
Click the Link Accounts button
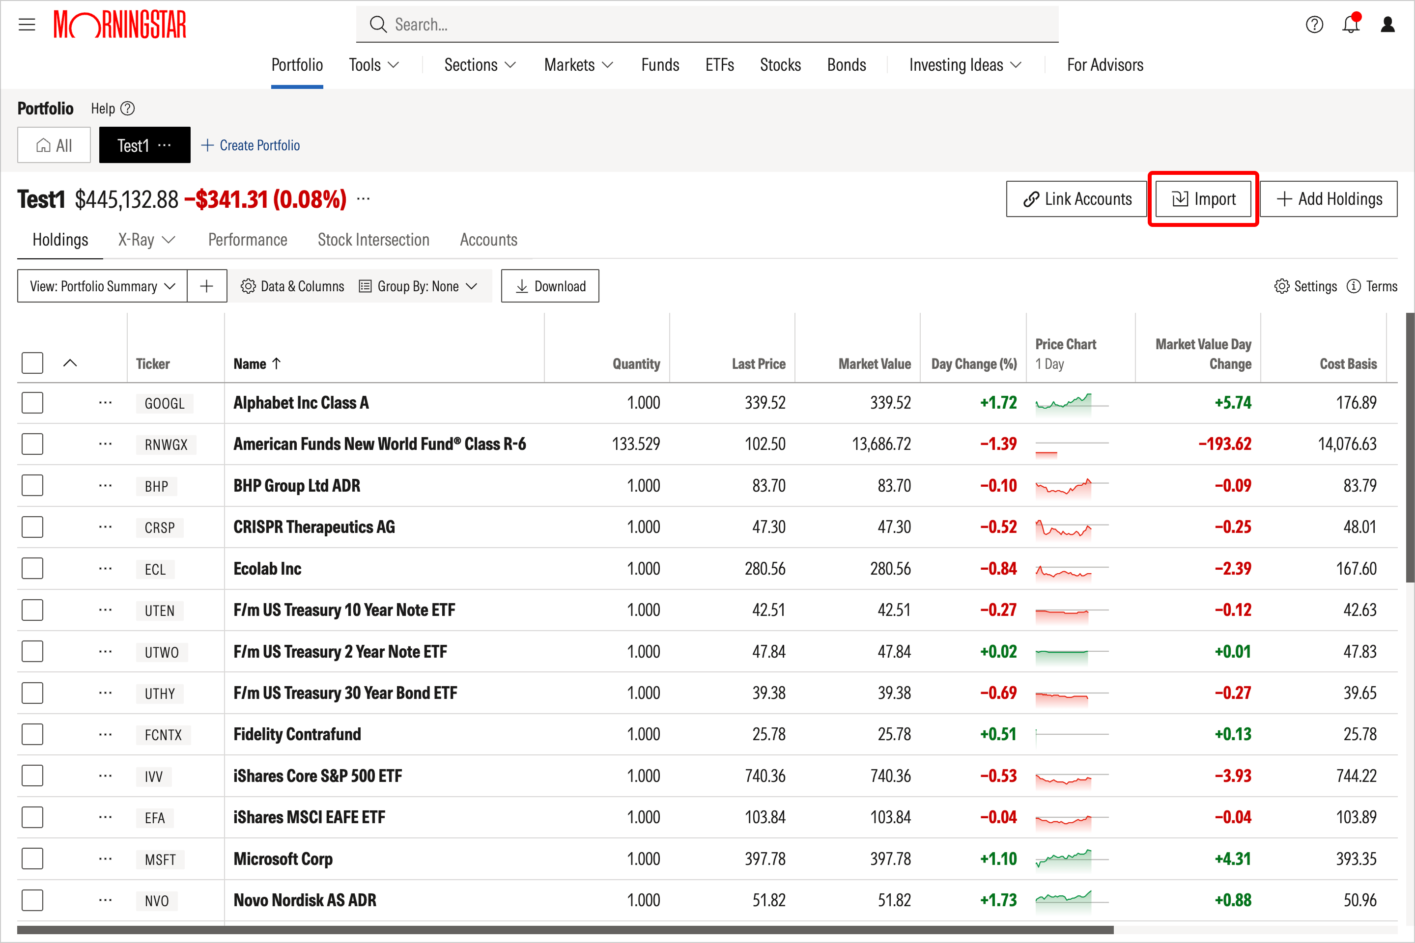pyautogui.click(x=1076, y=199)
